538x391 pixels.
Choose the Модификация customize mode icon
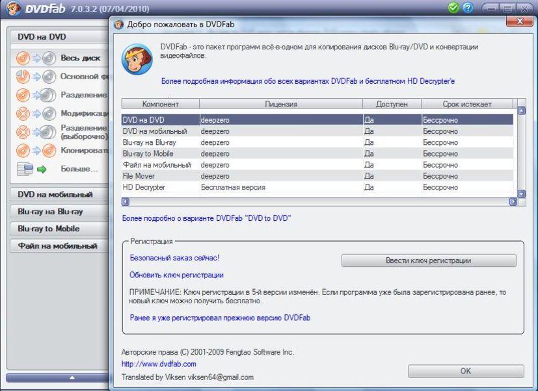click(x=36, y=114)
